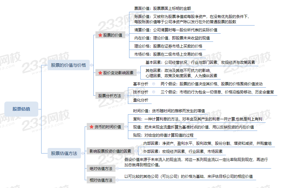Image resolution: width=282 pixels, height=188 pixels.
Task: Select the 股价变动影响因素 topic
Action: 116,73
